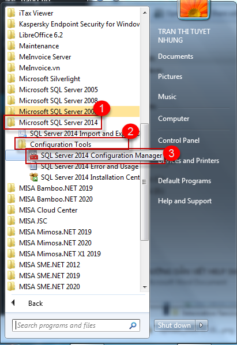This screenshot has height=345, width=237.
Task: Click the user account picture
Action: coord(194,9)
